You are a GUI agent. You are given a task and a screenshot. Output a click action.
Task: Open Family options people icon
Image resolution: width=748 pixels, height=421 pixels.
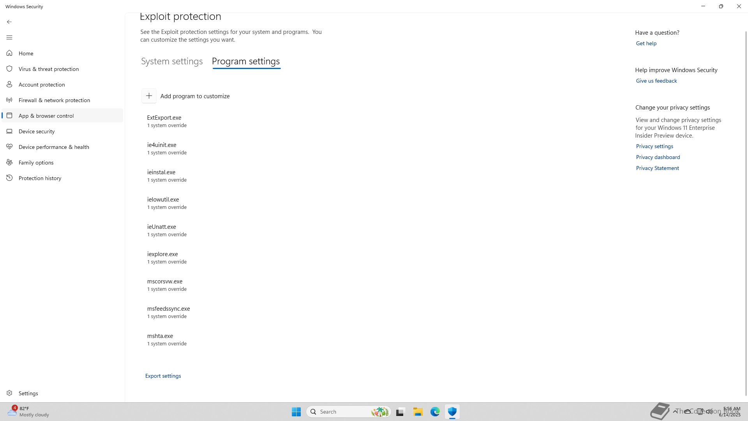tap(9, 162)
